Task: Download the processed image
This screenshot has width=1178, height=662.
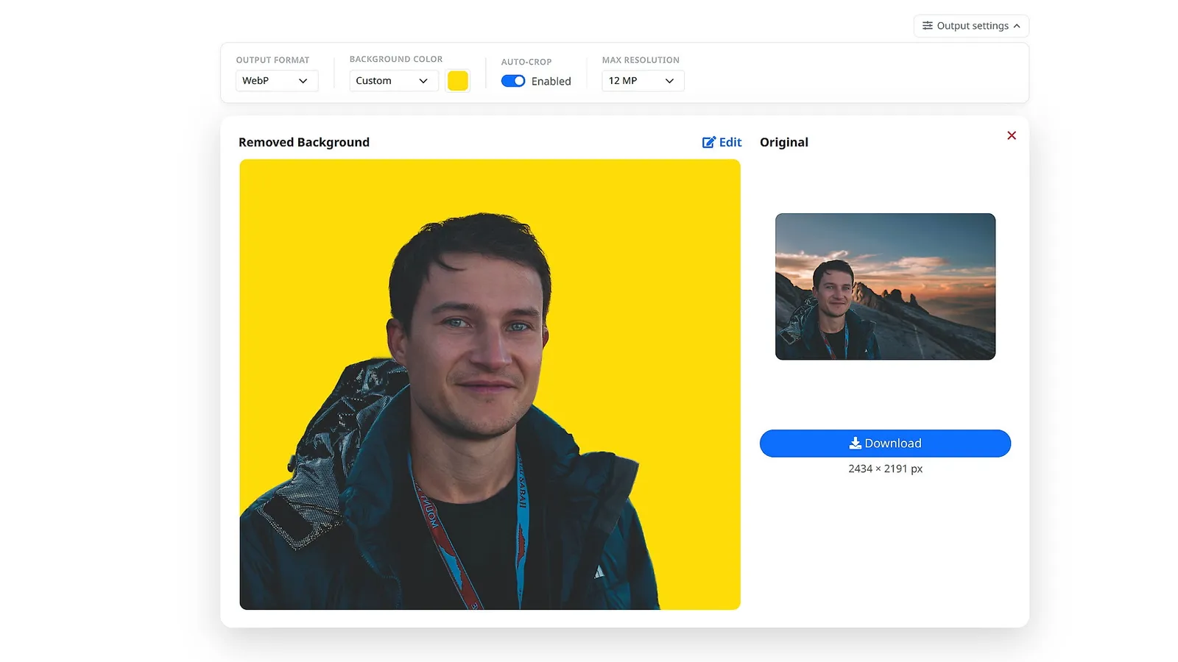Action: (x=885, y=444)
